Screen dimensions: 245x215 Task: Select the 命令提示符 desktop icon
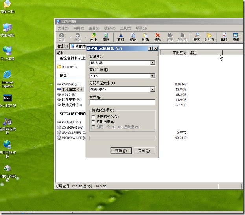(7, 101)
